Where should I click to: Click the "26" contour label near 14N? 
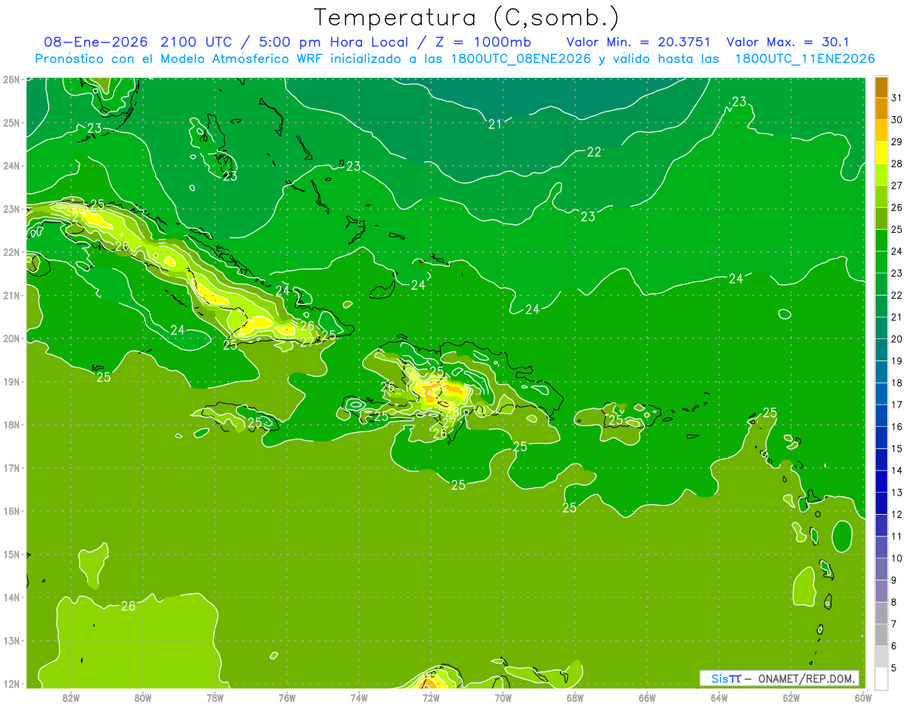pyautogui.click(x=128, y=606)
